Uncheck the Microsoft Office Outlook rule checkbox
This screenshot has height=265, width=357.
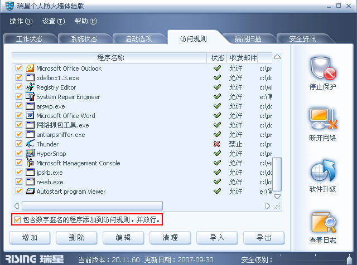[19, 68]
